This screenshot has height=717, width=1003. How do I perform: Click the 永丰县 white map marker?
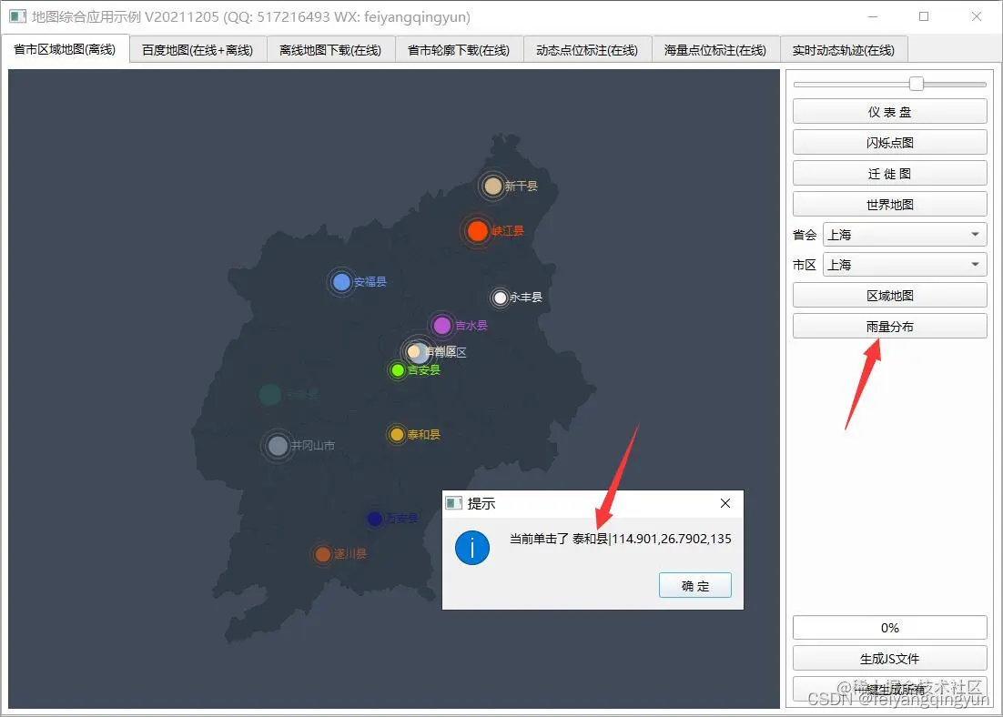[x=498, y=297]
